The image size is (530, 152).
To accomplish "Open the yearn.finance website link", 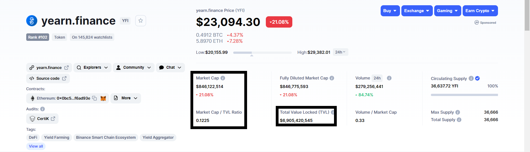I will (49, 68).
